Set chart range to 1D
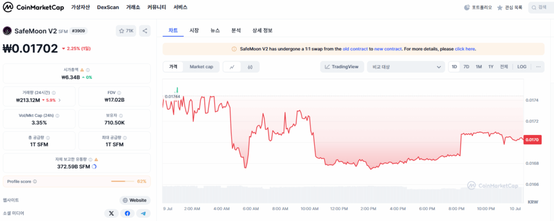554x221 pixels. click(454, 66)
